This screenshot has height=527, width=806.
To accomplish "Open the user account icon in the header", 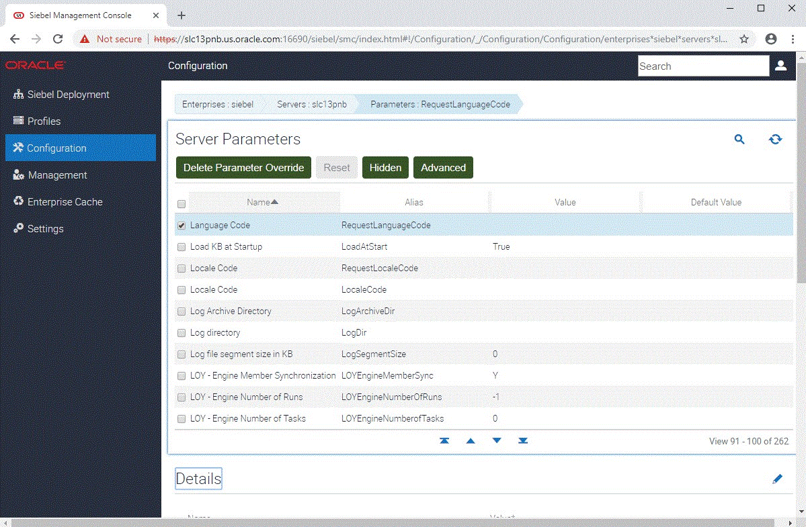I will 780,66.
